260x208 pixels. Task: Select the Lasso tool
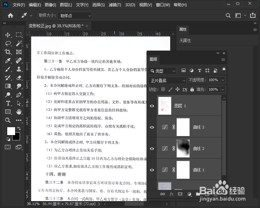pos(8,43)
